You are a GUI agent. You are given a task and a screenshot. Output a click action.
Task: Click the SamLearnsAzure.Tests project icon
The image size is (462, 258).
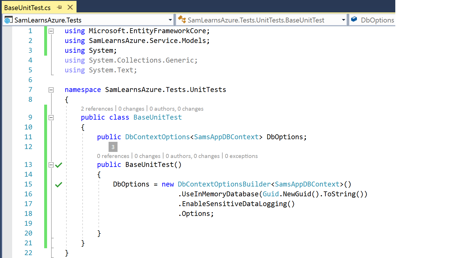pyautogui.click(x=8, y=20)
